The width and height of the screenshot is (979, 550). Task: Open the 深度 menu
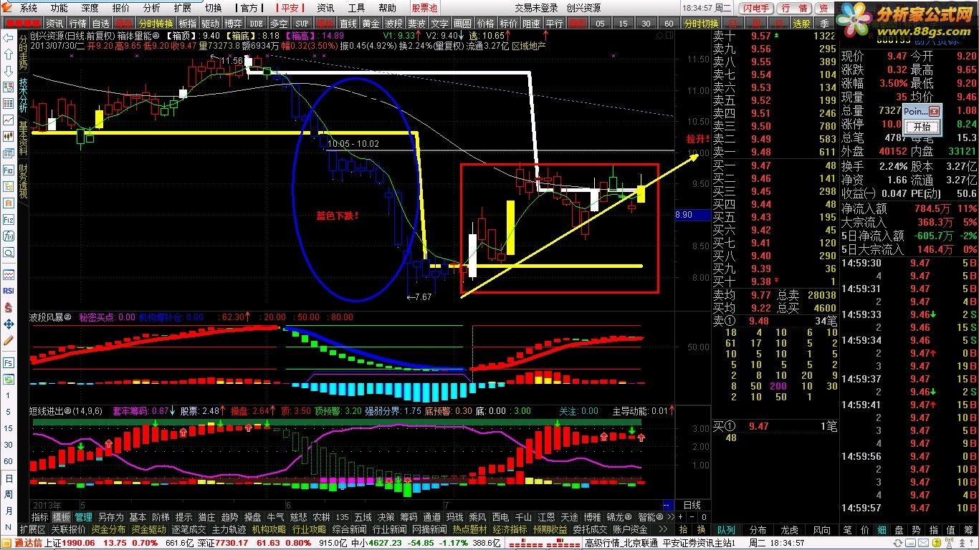(x=90, y=8)
